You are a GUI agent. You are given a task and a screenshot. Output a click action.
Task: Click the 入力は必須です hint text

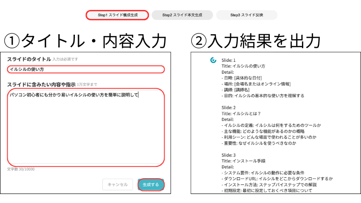(65, 60)
